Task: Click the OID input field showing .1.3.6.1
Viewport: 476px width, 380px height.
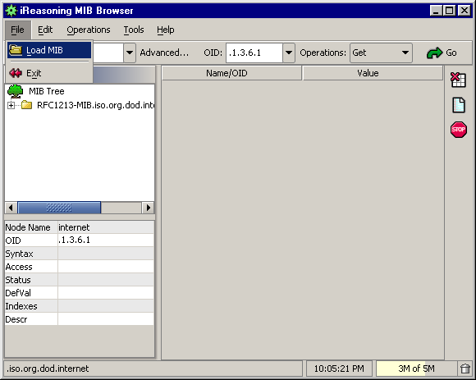Action: (254, 53)
